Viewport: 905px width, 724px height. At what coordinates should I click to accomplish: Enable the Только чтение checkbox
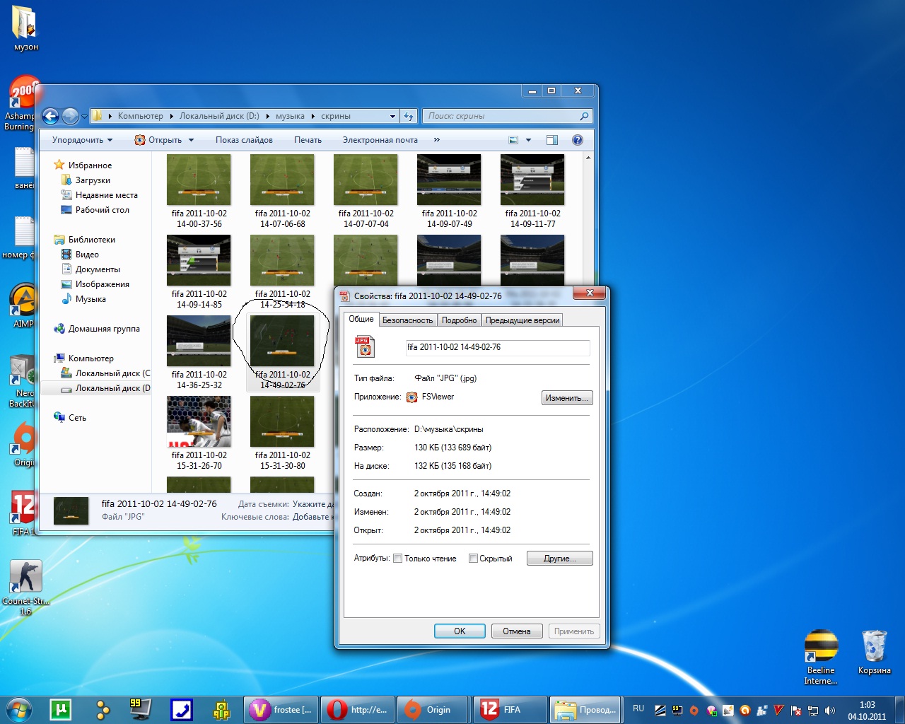click(x=398, y=559)
